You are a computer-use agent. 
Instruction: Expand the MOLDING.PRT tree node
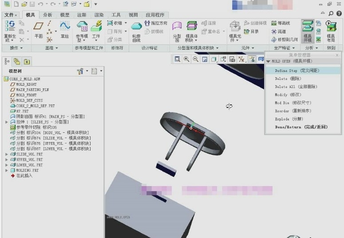pos(7,171)
